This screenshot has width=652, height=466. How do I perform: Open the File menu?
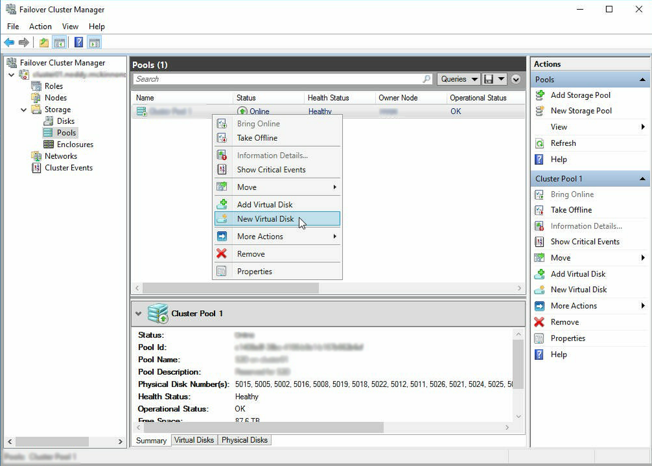click(13, 27)
